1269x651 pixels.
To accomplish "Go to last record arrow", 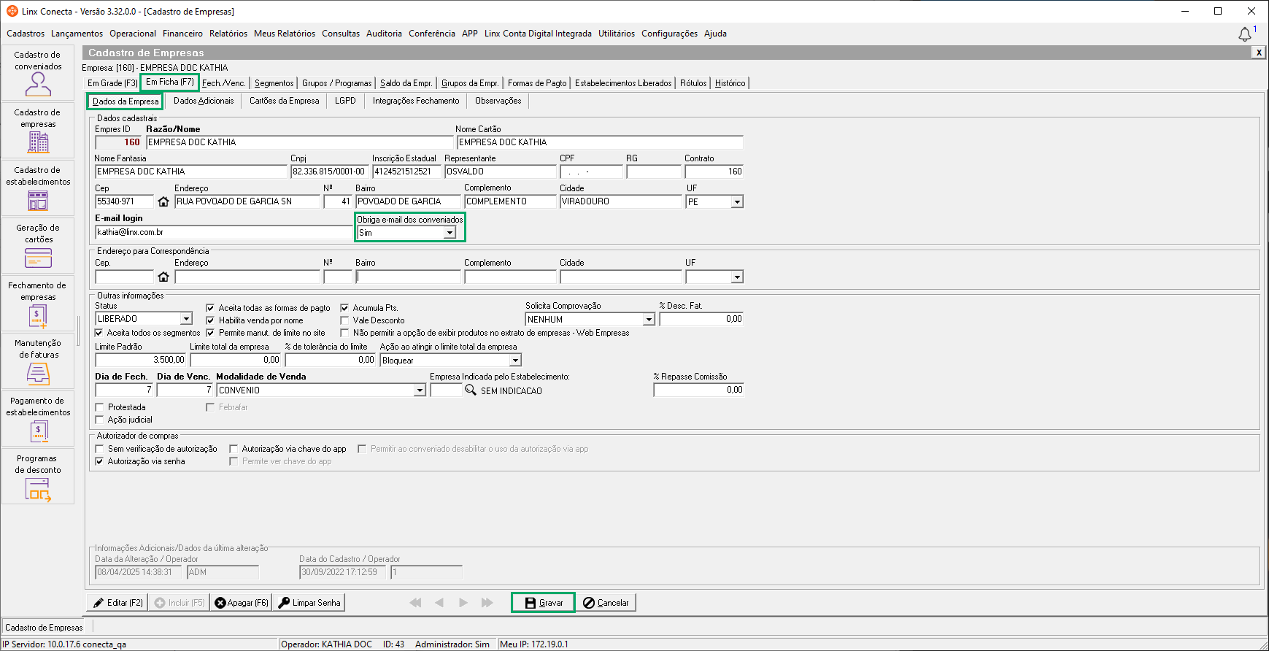I will click(x=487, y=603).
